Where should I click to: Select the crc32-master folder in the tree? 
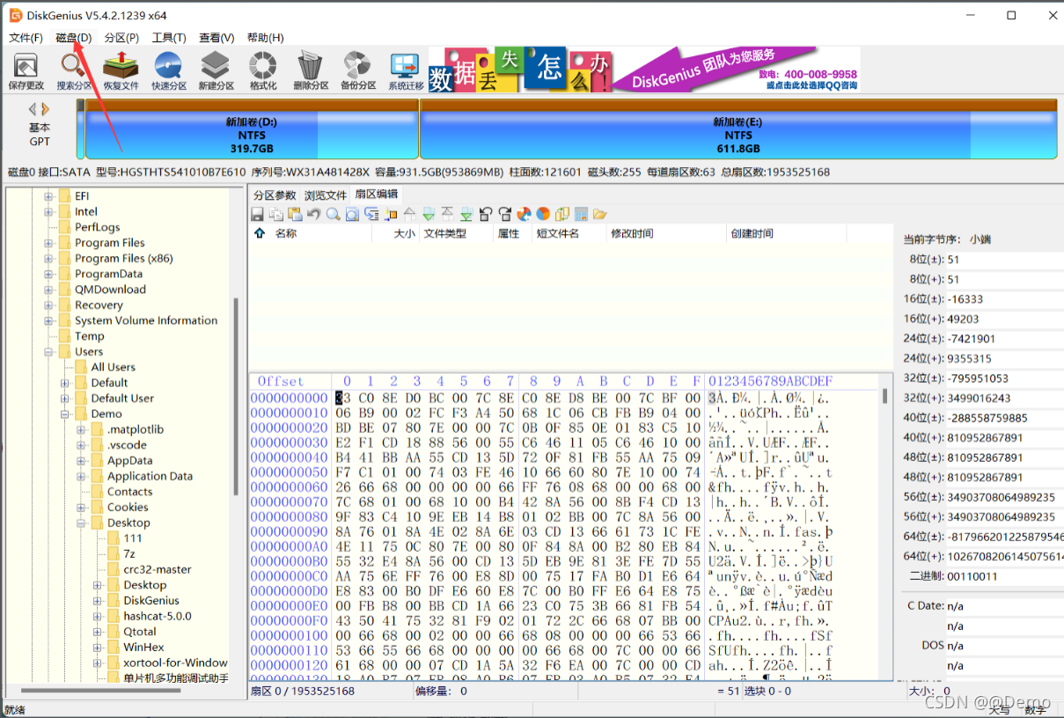coord(157,569)
